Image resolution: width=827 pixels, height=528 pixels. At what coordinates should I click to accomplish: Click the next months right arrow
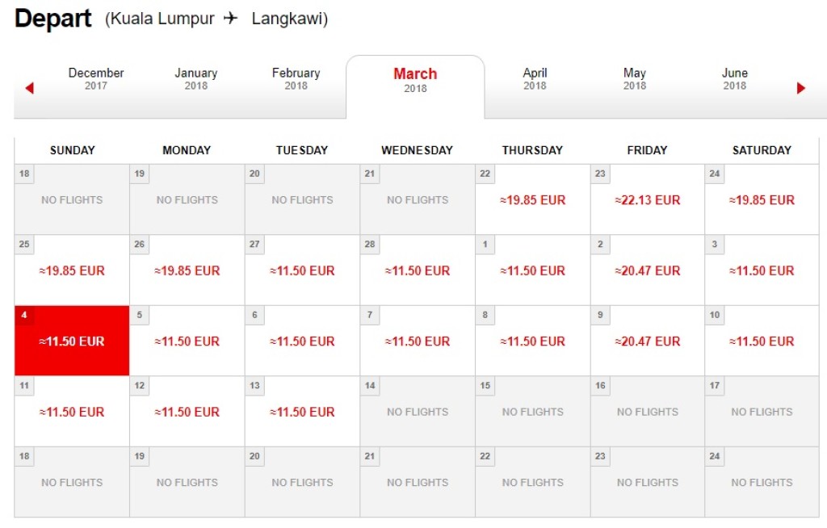(801, 88)
